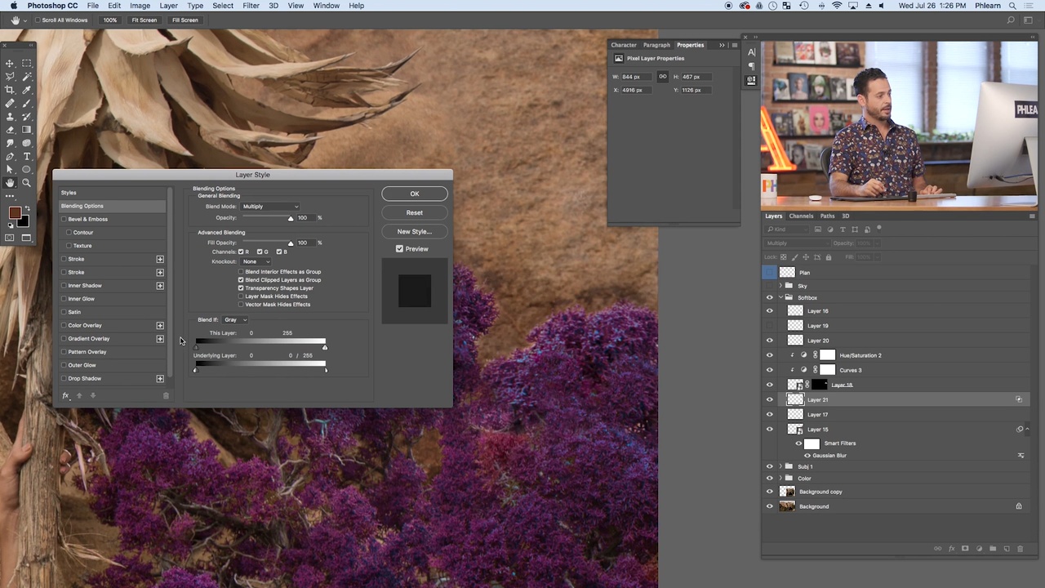The height and width of the screenshot is (588, 1045).
Task: Select the Move tool
Action: tap(10, 63)
